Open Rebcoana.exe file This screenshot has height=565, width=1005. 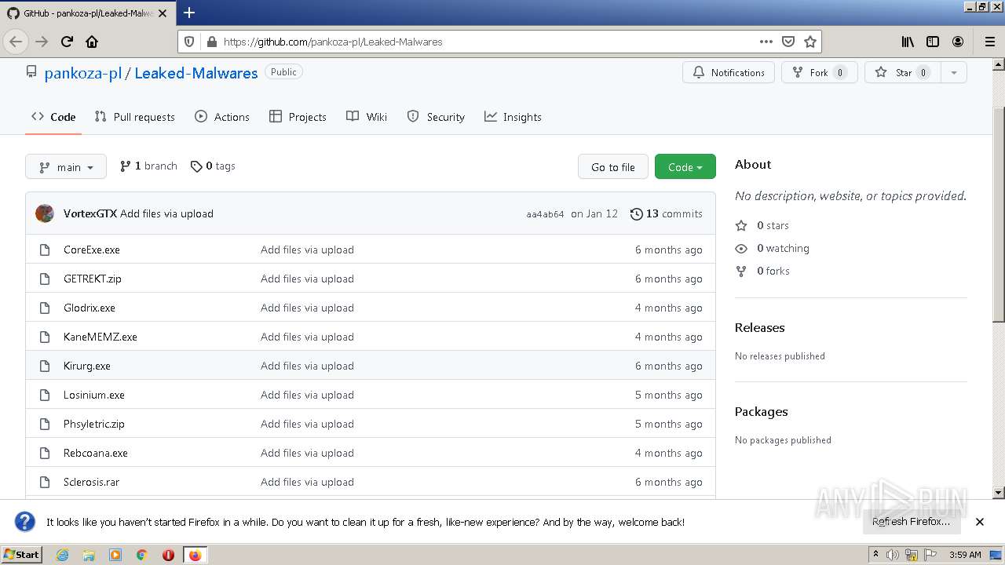(96, 453)
